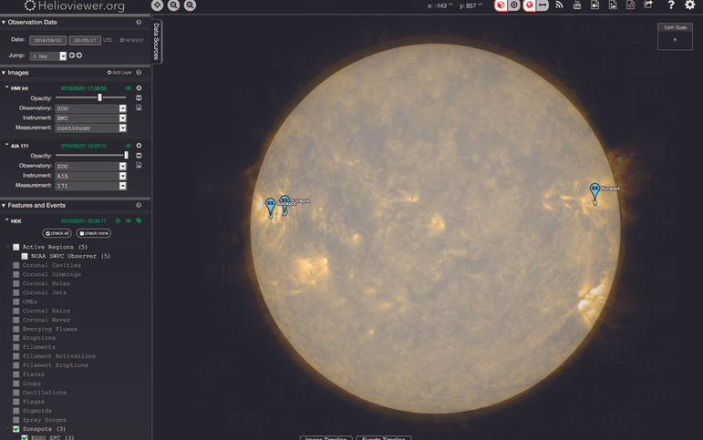Toggle the CMEs checkbox

(16, 302)
